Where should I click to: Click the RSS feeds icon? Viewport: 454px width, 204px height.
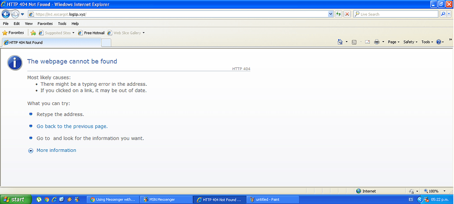[354, 42]
